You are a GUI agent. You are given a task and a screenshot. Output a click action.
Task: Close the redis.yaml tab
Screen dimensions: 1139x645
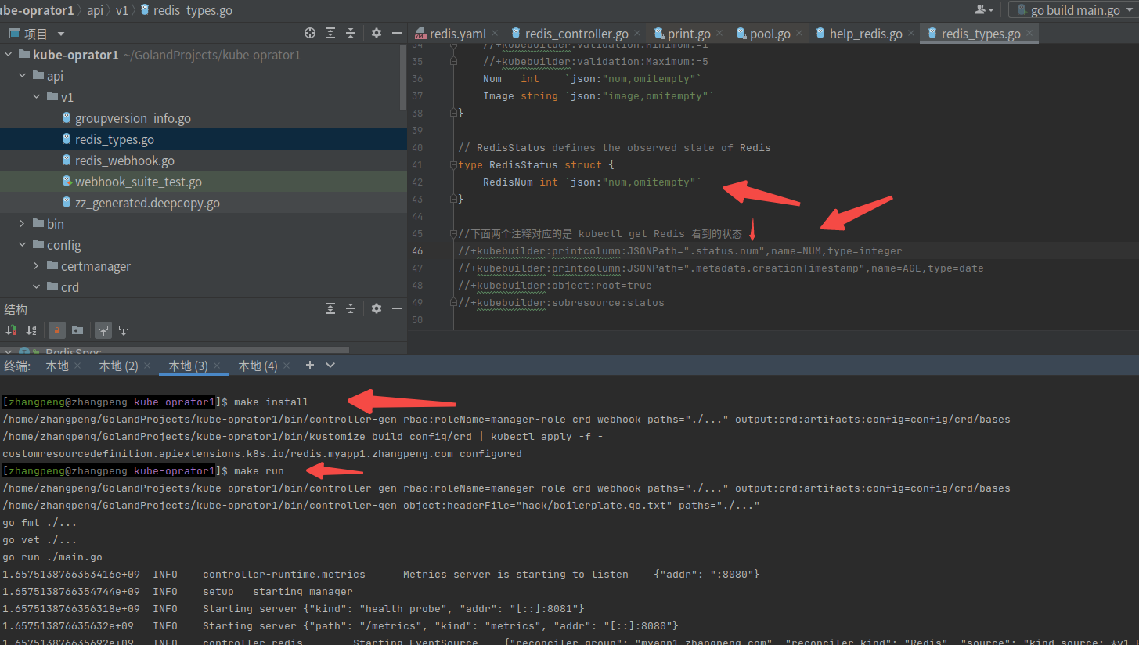click(x=496, y=33)
